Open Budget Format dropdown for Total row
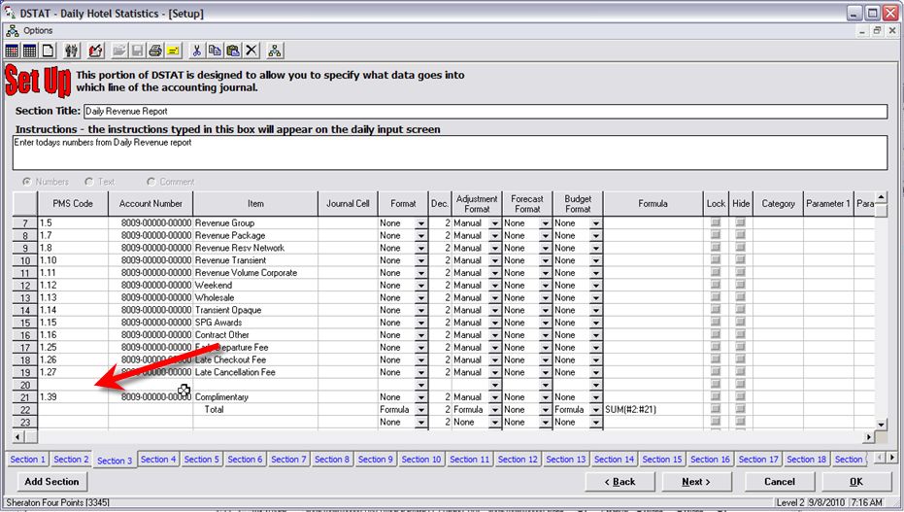 [595, 410]
